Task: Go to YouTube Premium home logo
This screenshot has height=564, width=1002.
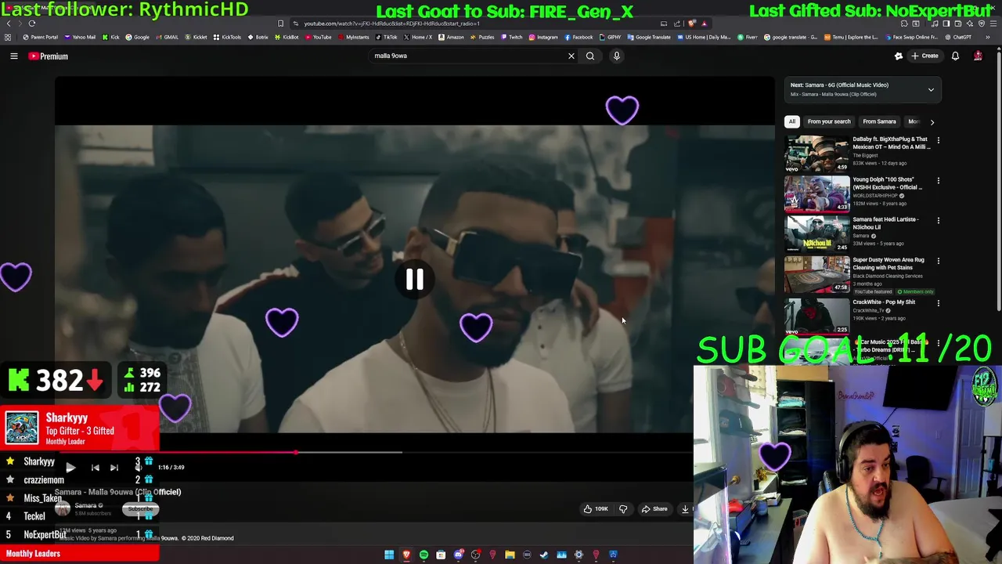Action: pyautogui.click(x=49, y=56)
